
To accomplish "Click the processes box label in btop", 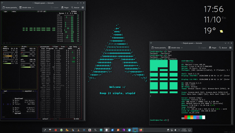I will [x=44, y=46].
